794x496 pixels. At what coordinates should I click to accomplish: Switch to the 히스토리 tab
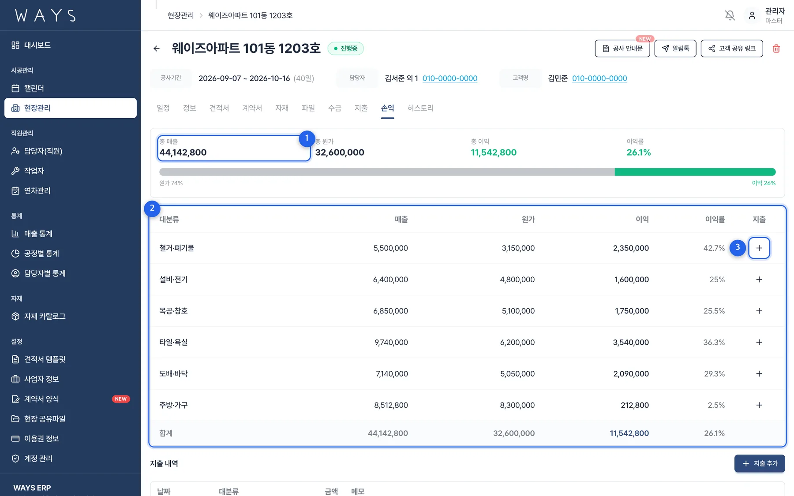[x=420, y=108]
